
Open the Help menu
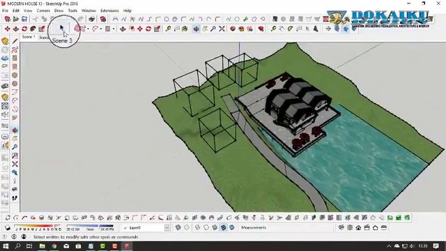pyautogui.click(x=127, y=10)
